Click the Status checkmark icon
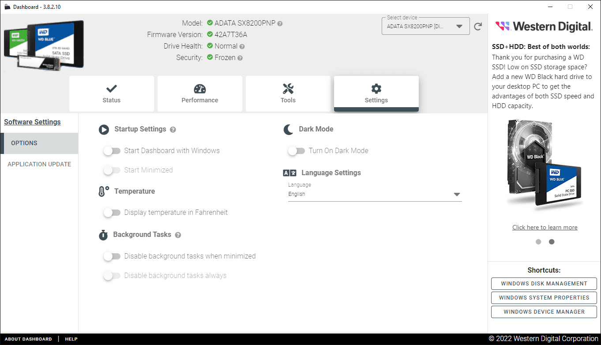This screenshot has width=601, height=345. tap(112, 89)
